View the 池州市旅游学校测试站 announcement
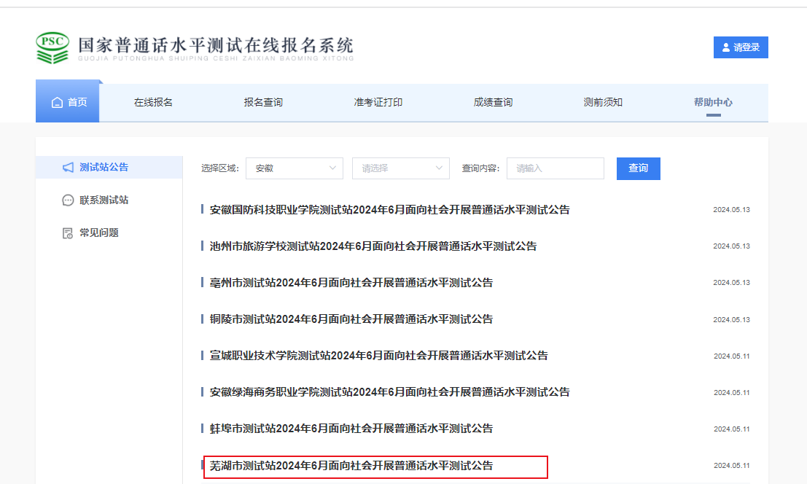 pyautogui.click(x=373, y=246)
